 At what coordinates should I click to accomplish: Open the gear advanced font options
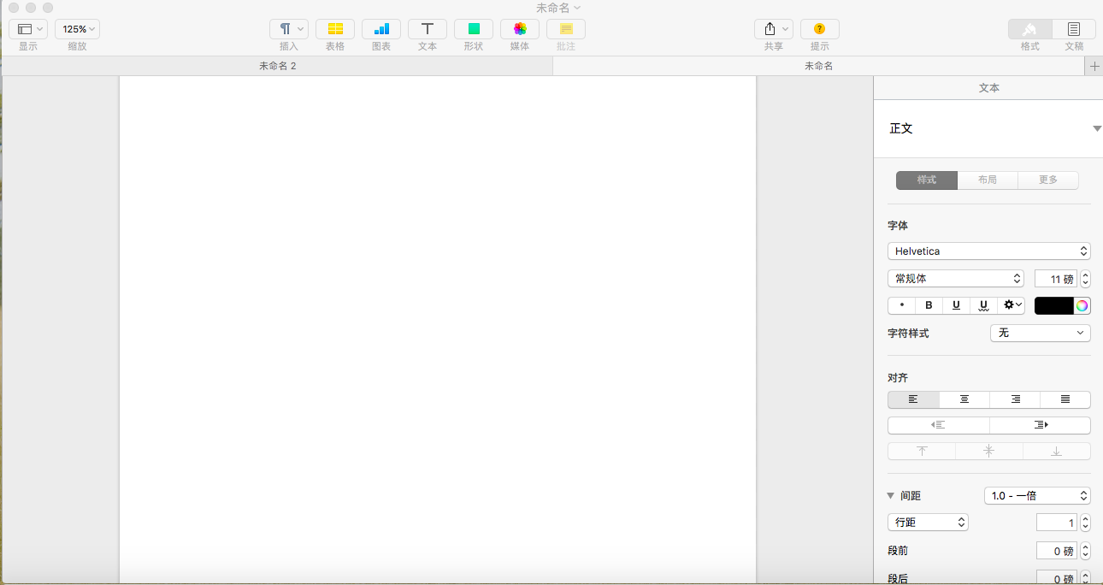point(1012,305)
